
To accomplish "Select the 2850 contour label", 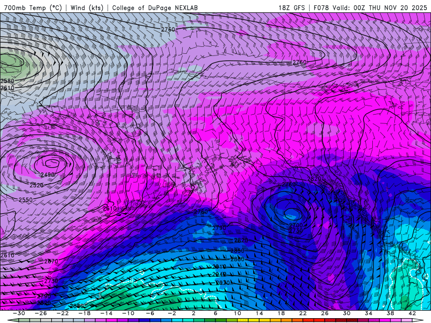I will click(x=237, y=251).
